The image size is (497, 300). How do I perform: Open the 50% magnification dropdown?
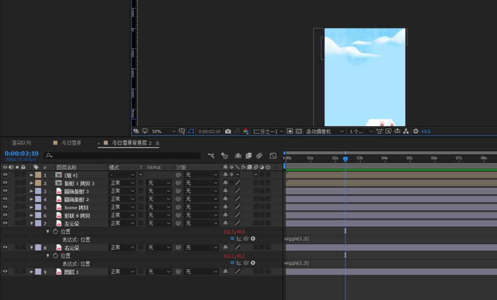point(163,132)
